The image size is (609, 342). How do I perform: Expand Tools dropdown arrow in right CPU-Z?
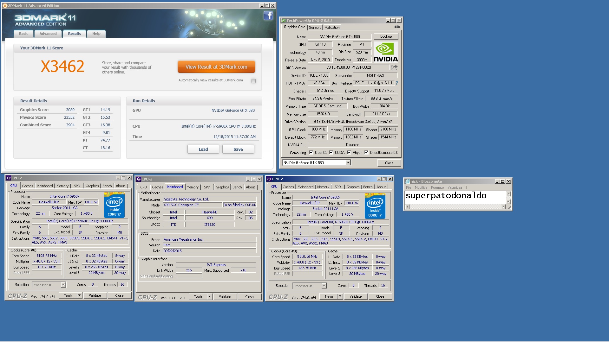click(x=340, y=296)
